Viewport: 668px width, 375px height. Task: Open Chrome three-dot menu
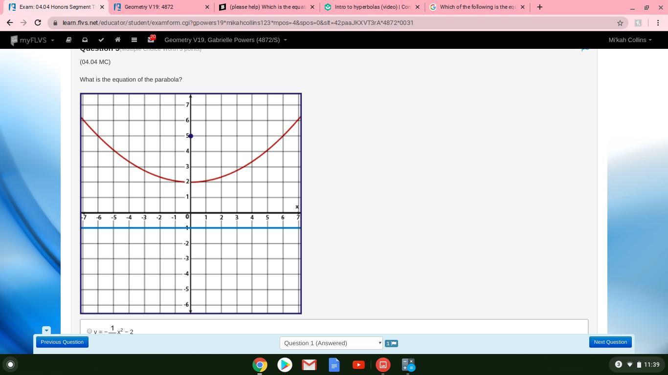tap(658, 23)
